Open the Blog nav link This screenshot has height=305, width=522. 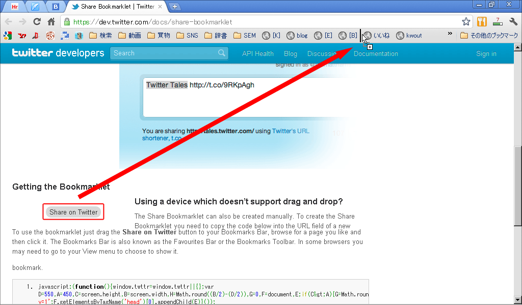(x=290, y=53)
